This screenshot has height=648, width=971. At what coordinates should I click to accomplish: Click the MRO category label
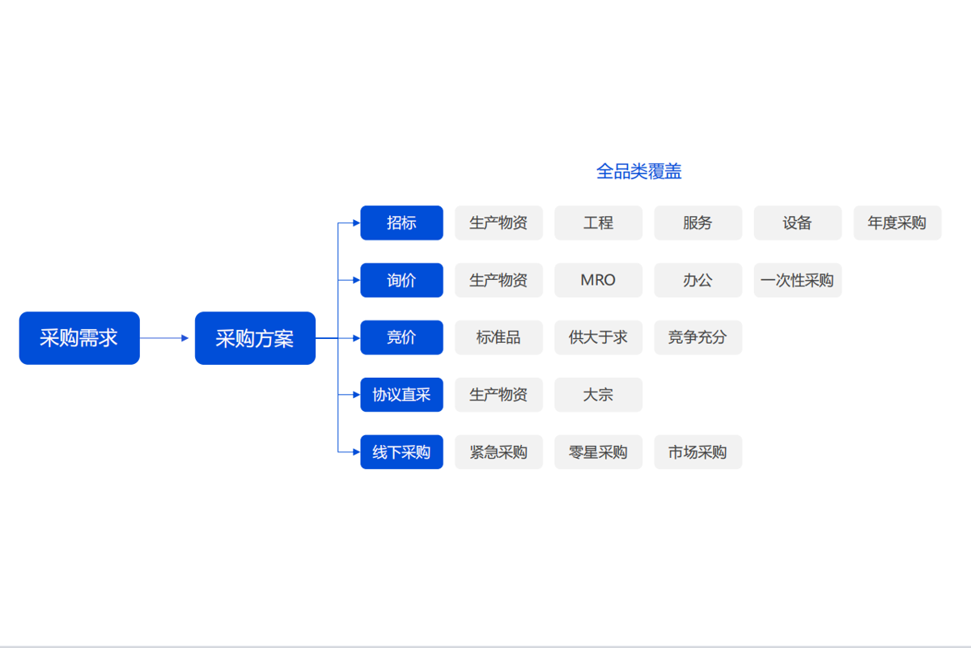click(598, 280)
